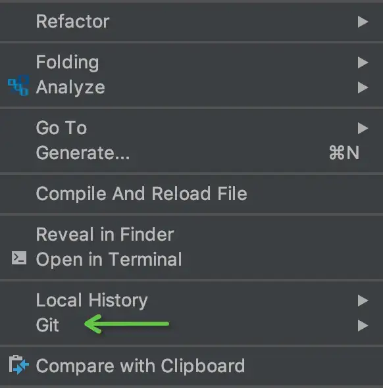
Task: Expand the Local History arrow
Action: pyautogui.click(x=363, y=301)
